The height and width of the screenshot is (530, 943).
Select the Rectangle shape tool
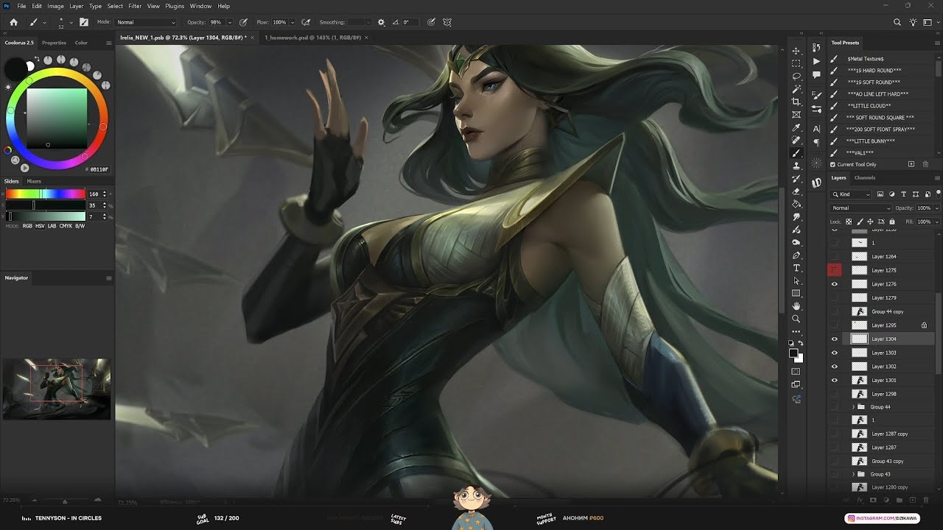coord(796,294)
